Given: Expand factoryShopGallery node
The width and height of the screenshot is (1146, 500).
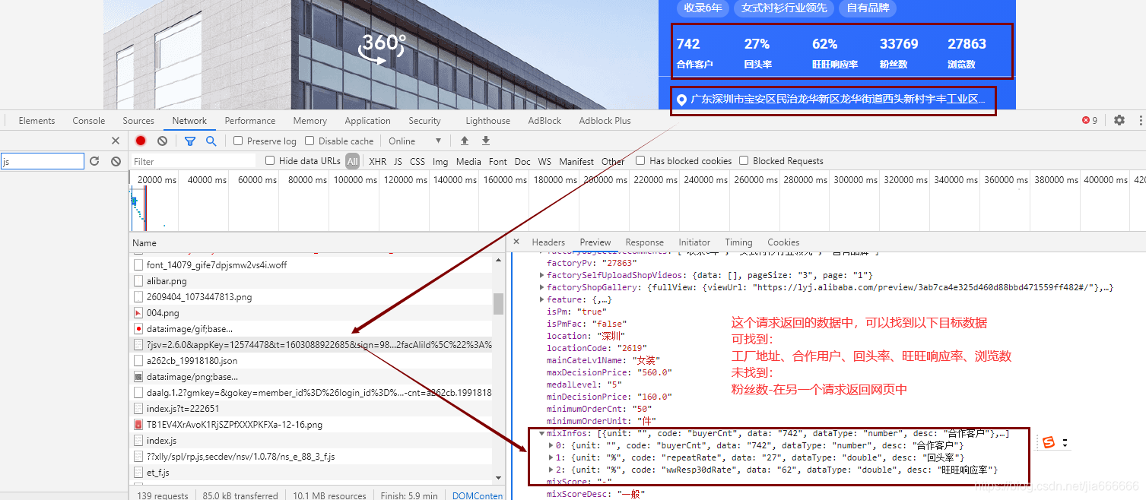Looking at the screenshot, I should 542,287.
